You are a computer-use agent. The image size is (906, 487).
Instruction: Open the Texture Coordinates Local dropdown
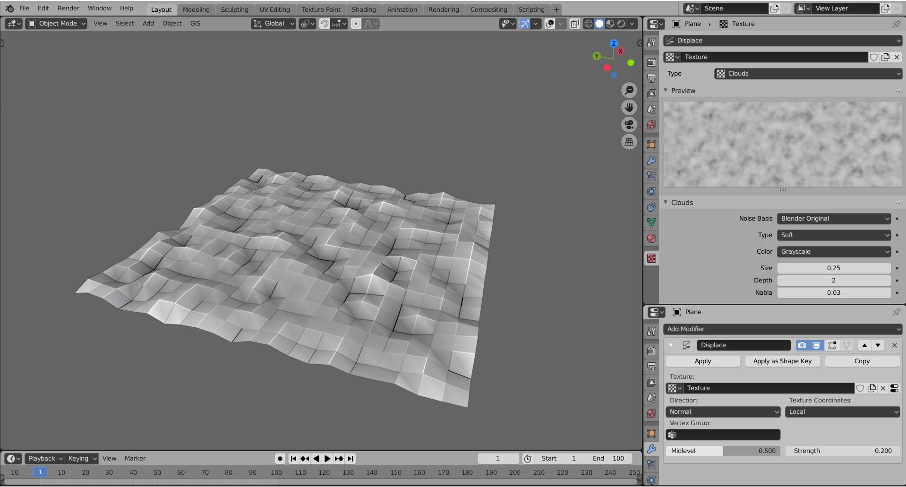[x=843, y=411]
